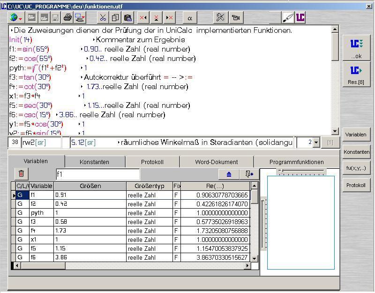Click the x1 variable cell in table
375x293 pixels.
pyautogui.click(x=41, y=240)
